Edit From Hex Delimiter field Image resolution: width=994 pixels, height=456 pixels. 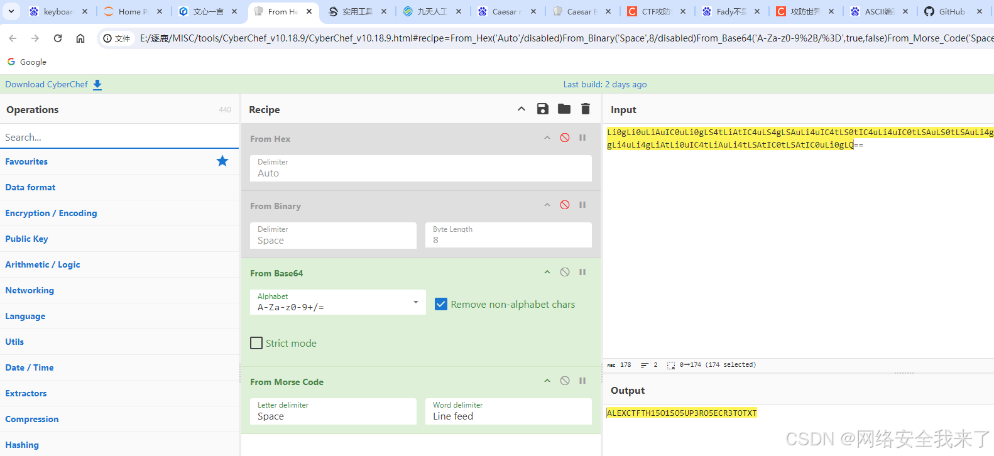pos(421,168)
